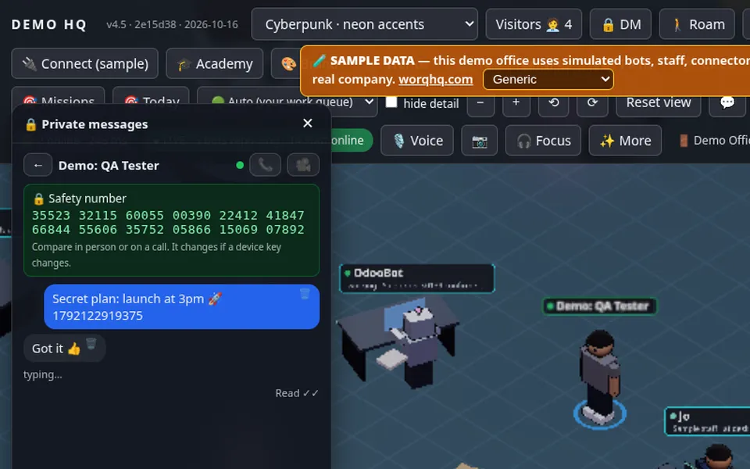Open the Missions tab
The width and height of the screenshot is (750, 469).
pyautogui.click(x=58, y=98)
